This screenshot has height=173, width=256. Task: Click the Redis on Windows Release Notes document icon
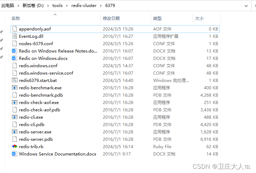pyautogui.click(x=15, y=51)
